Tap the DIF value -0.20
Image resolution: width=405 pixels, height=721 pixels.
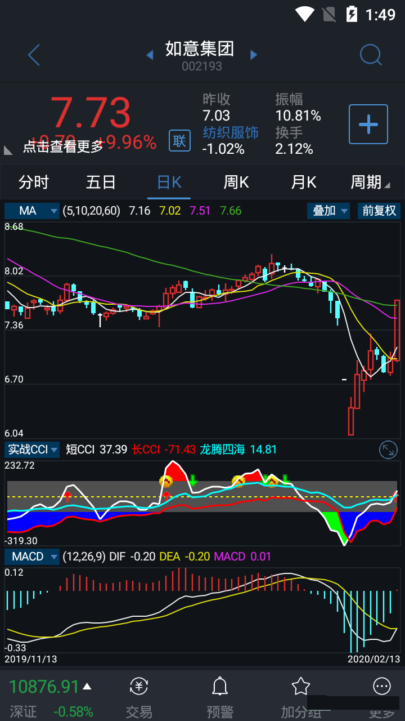point(143,557)
